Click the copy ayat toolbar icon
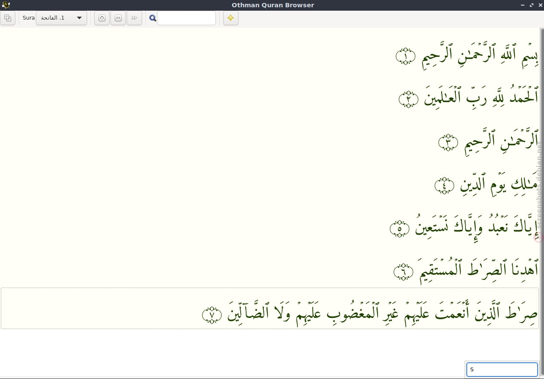544x379 pixels. coord(8,18)
